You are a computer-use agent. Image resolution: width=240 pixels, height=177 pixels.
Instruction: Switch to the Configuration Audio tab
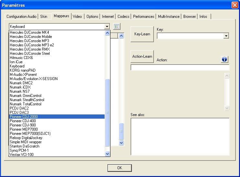coord(22,17)
